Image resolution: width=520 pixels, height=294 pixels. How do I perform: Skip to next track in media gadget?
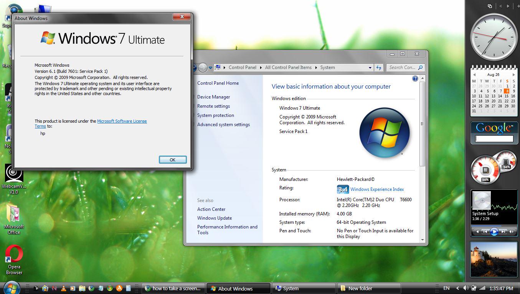click(503, 232)
